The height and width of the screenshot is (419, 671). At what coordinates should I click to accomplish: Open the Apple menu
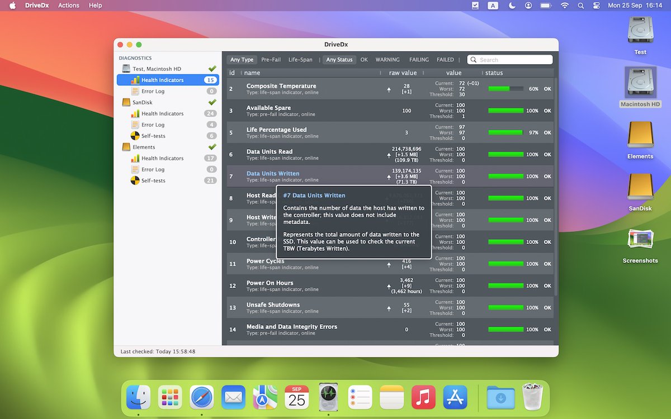(12, 5)
